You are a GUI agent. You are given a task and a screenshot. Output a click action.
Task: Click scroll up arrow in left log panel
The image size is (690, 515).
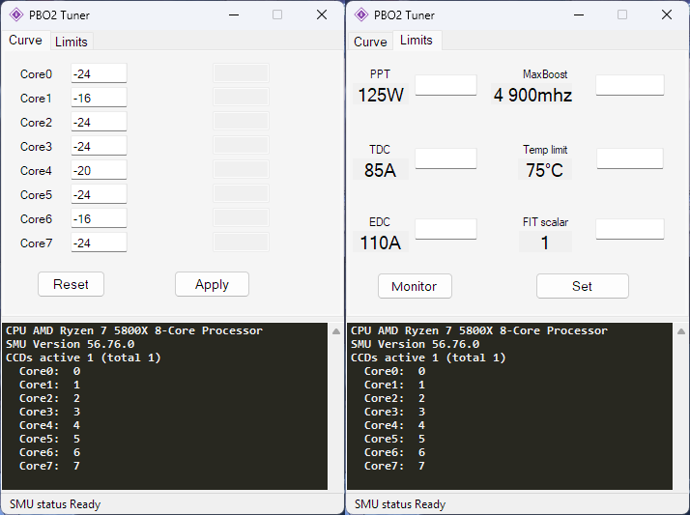(x=337, y=331)
